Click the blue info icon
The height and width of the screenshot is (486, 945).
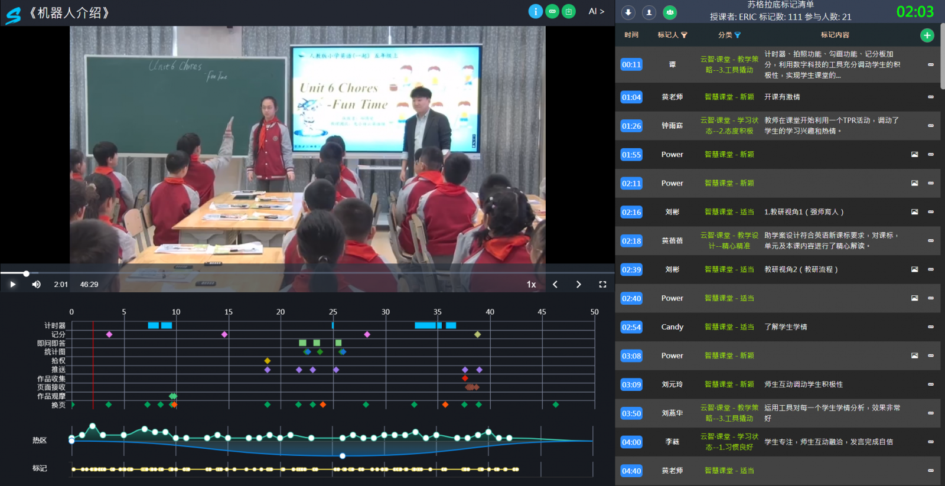tap(535, 11)
